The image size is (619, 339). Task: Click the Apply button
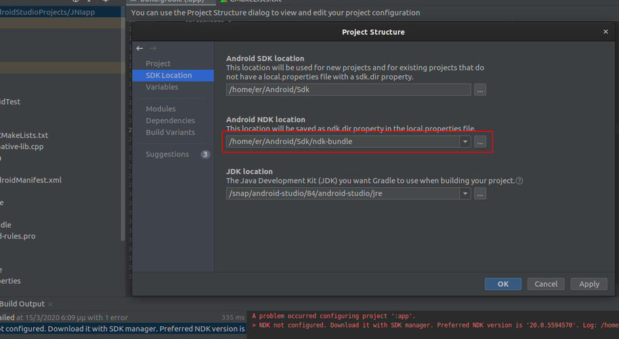[589, 284]
